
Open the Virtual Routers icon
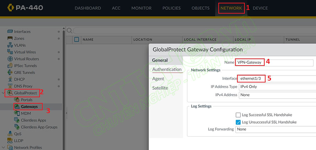tap(10, 59)
